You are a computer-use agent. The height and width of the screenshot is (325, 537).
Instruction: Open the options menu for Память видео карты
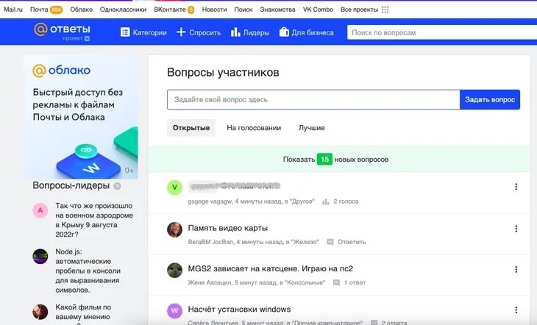pos(516,229)
